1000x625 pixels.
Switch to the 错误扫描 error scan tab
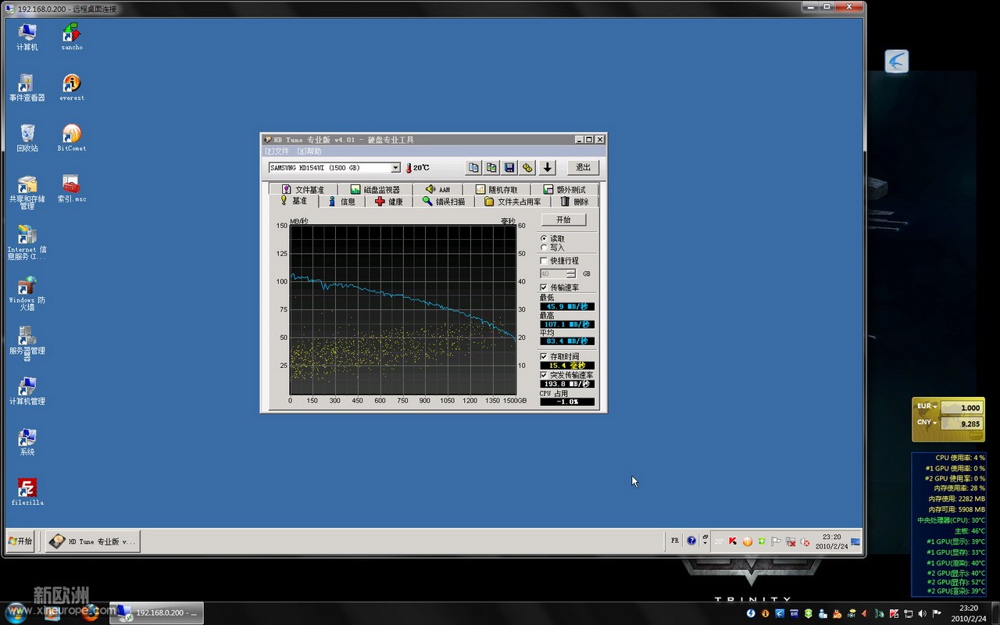click(444, 202)
